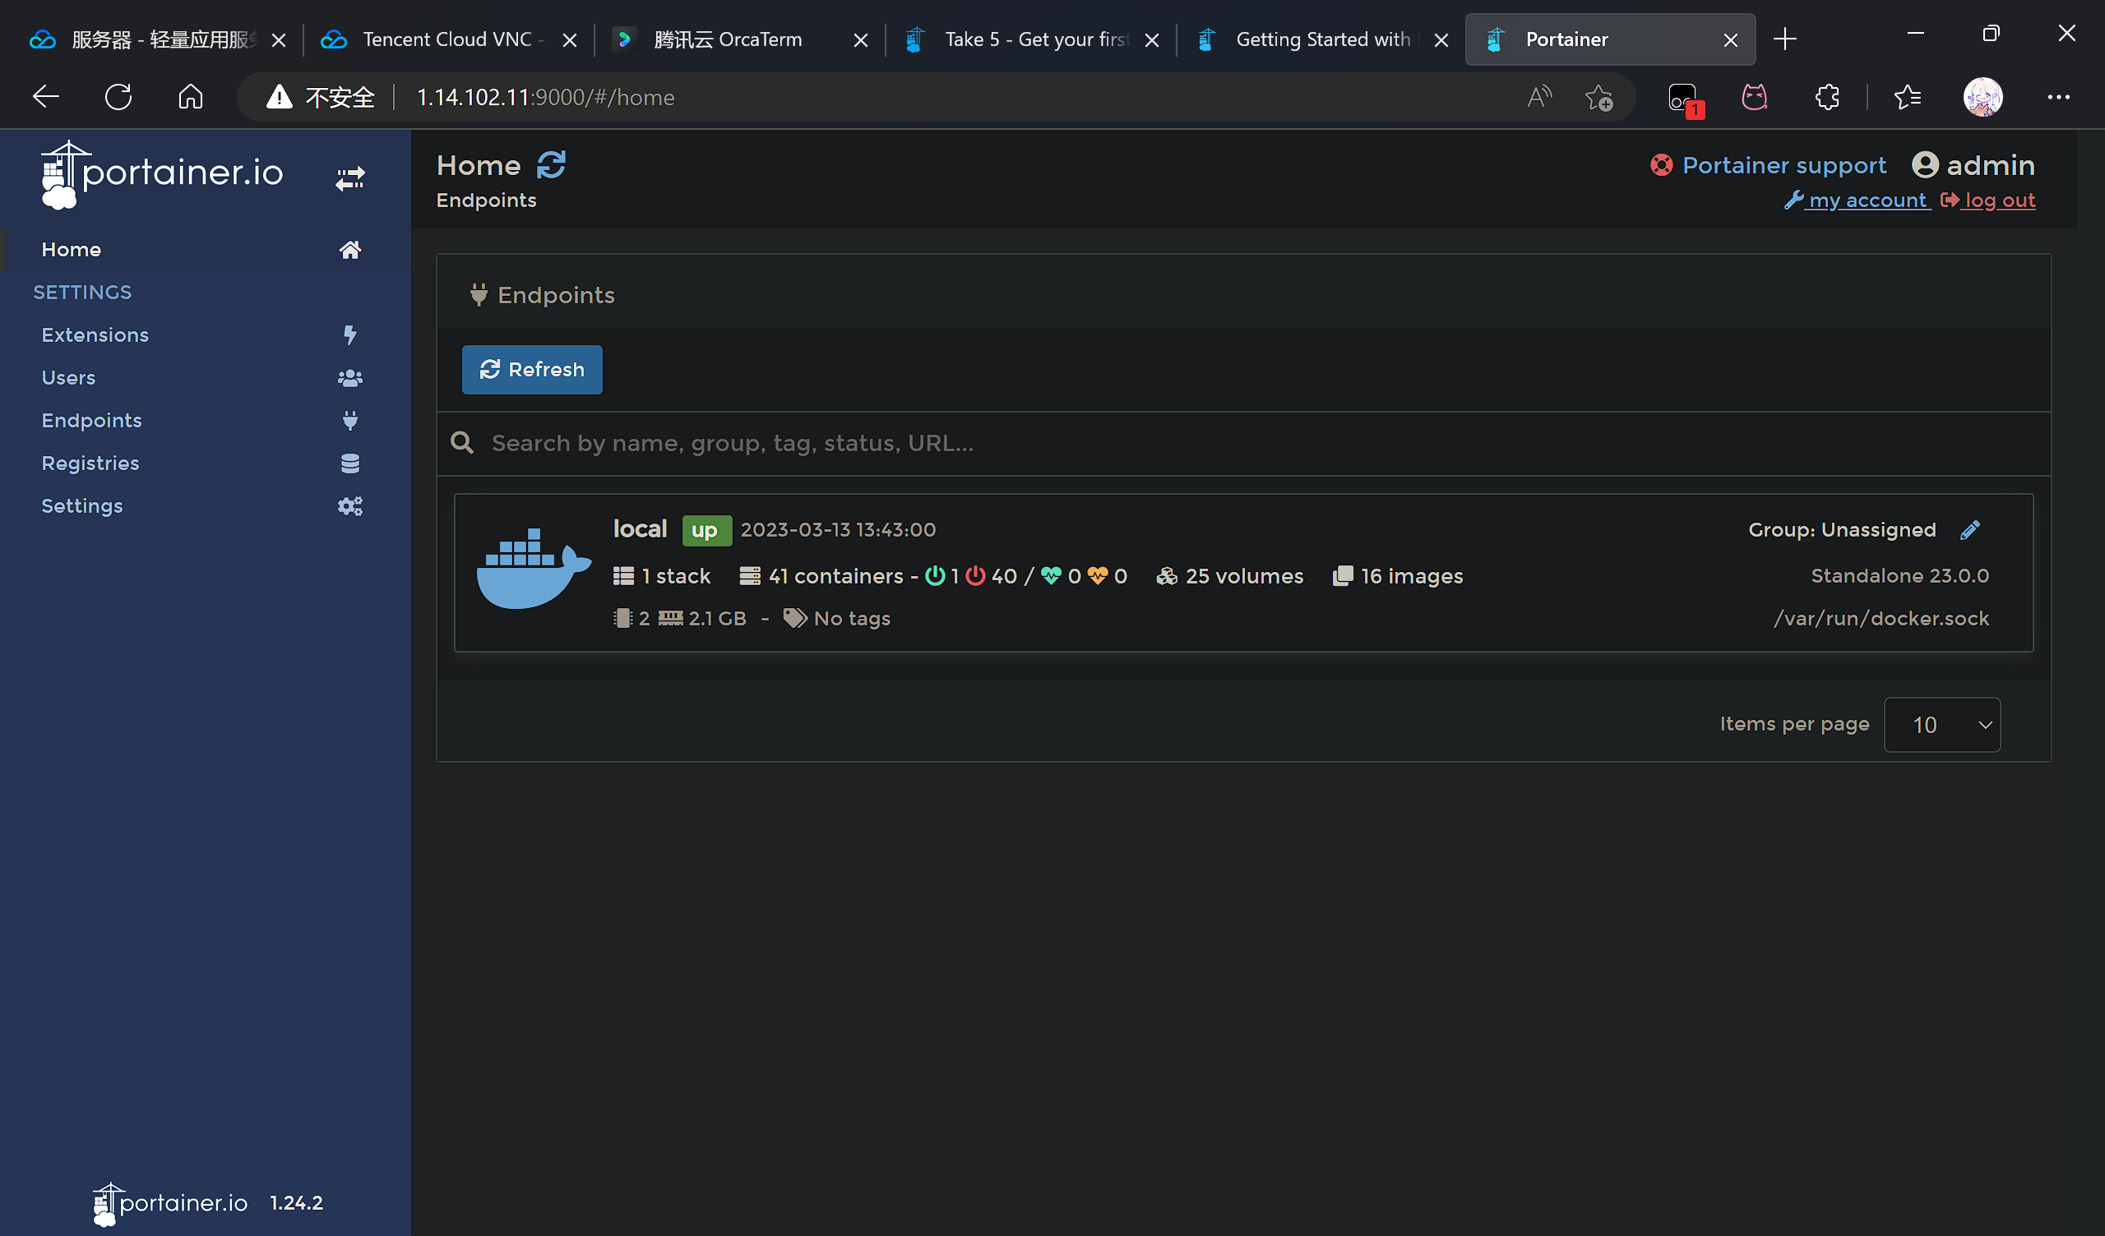Click the Users group icon in sidebar
Viewport: 2105px width, 1236px height.
coord(350,378)
